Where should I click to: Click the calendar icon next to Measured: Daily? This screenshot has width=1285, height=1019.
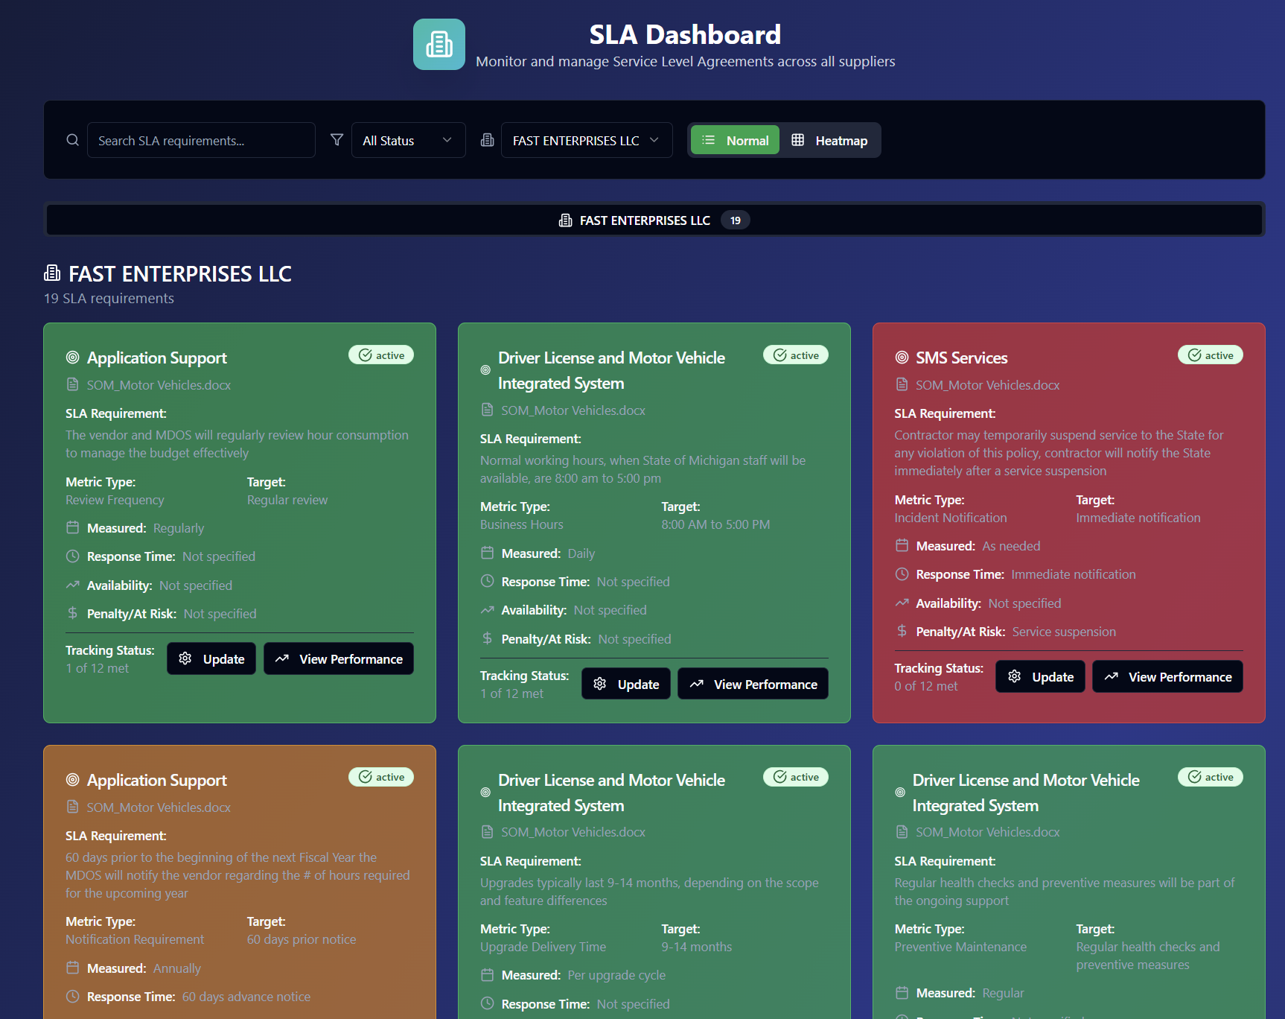tap(488, 553)
